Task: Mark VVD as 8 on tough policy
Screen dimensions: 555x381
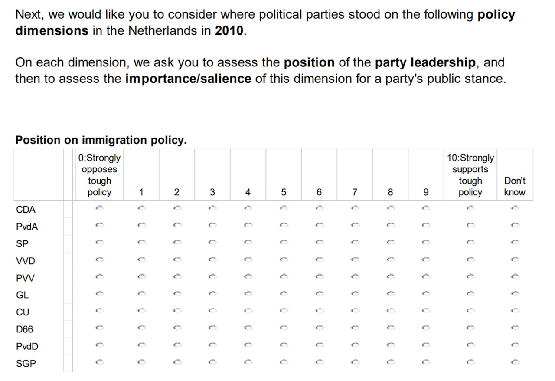Action: 390,259
